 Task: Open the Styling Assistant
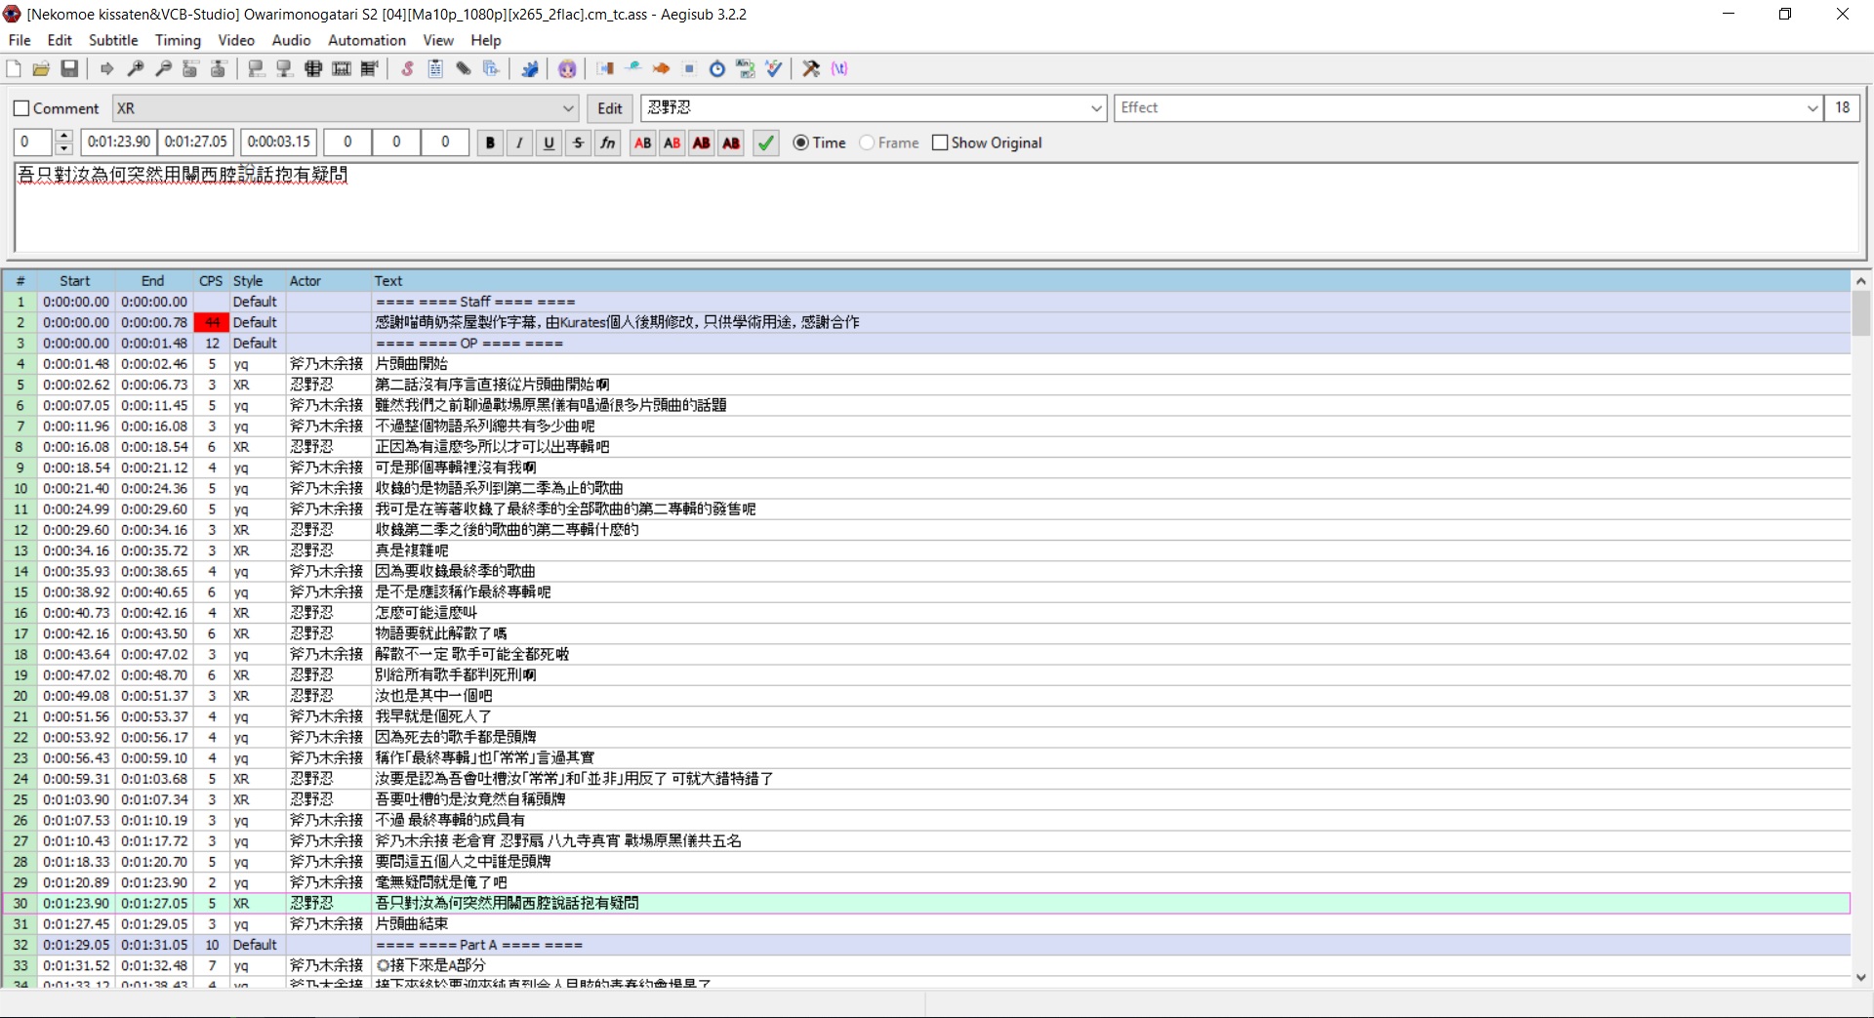(x=633, y=68)
